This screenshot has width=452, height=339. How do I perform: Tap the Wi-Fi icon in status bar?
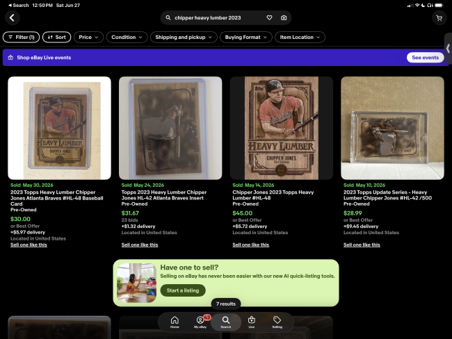(x=417, y=5)
